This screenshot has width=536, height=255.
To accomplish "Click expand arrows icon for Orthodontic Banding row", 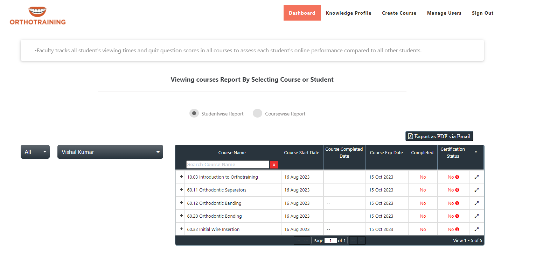I will pyautogui.click(x=476, y=203).
